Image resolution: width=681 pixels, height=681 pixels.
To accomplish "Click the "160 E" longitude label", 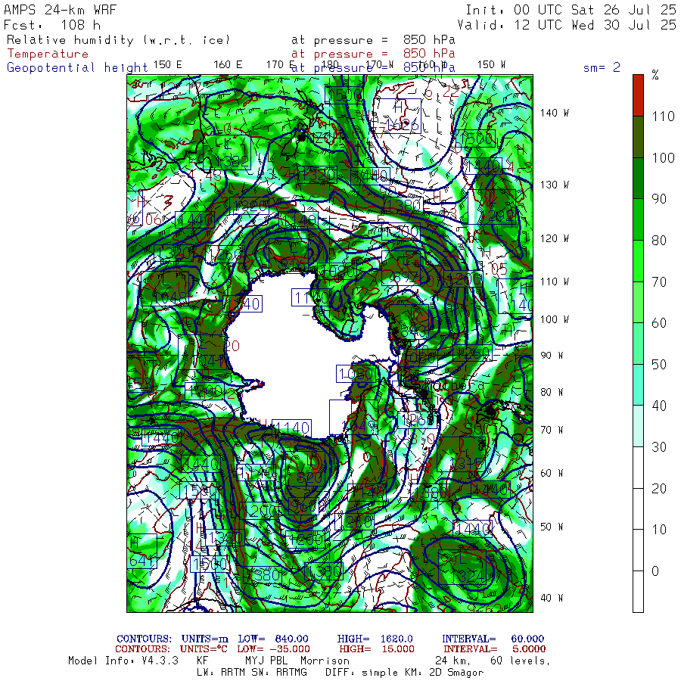I will [228, 65].
